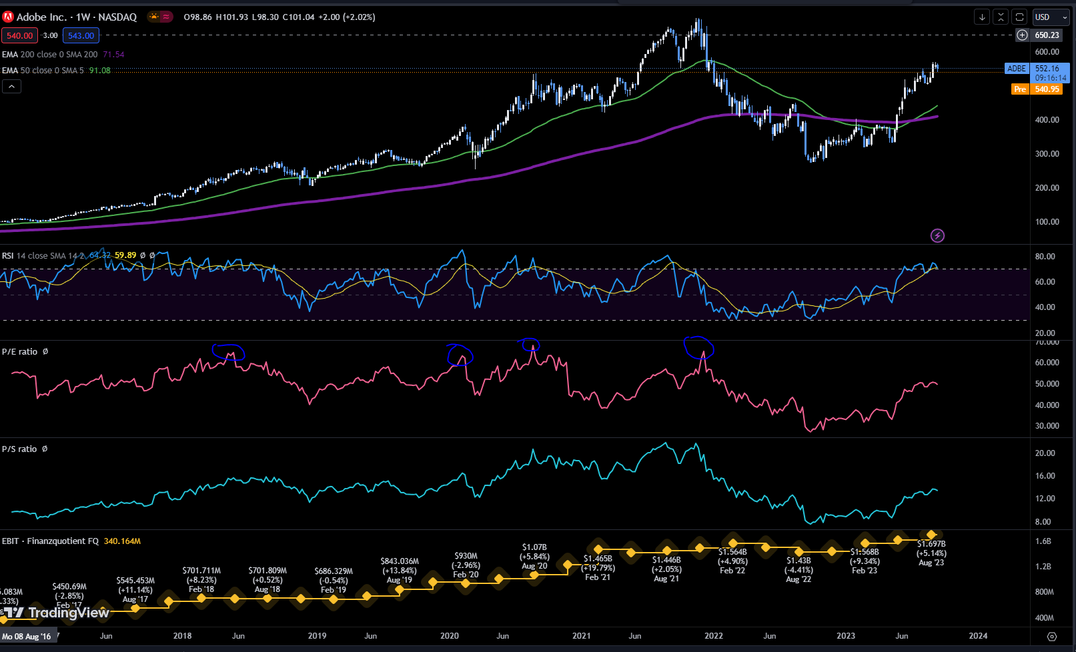This screenshot has width=1076, height=652.
Task: Open chart settings gear on the time axis
Action: pos(1052,637)
